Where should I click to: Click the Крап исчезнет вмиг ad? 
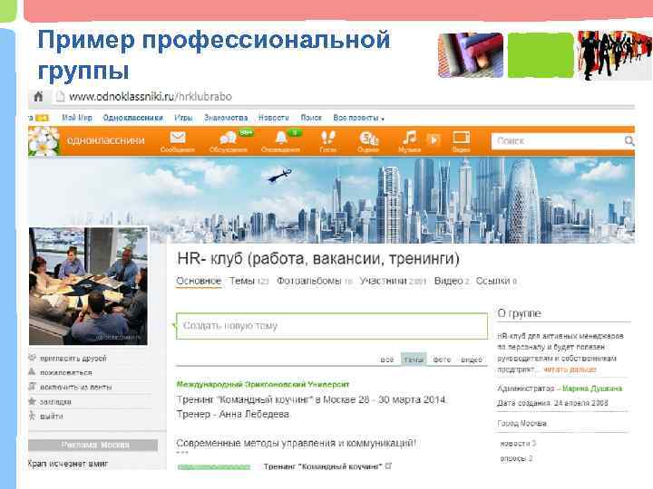[68, 464]
